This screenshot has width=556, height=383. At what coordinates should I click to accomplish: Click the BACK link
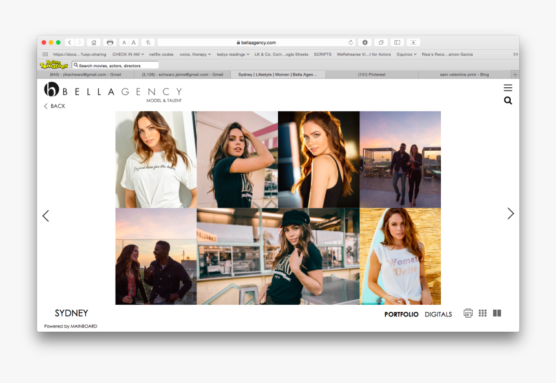pos(54,105)
